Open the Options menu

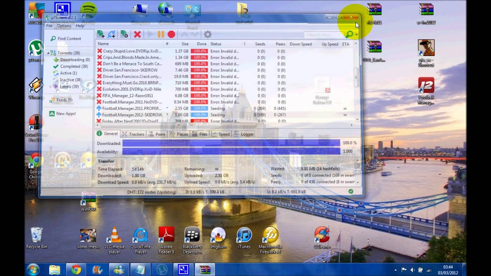(64, 26)
